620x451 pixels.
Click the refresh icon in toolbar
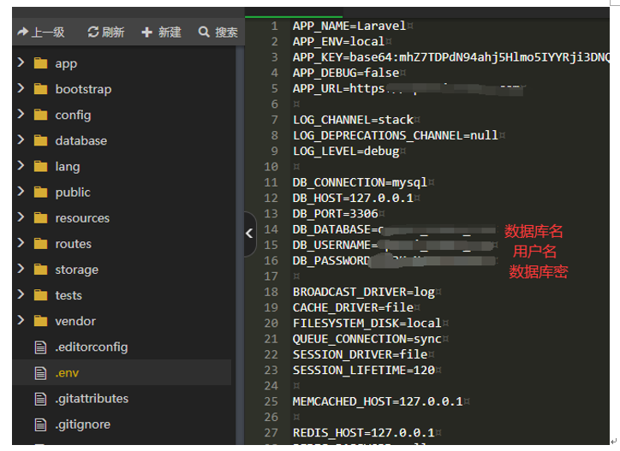[x=93, y=32]
